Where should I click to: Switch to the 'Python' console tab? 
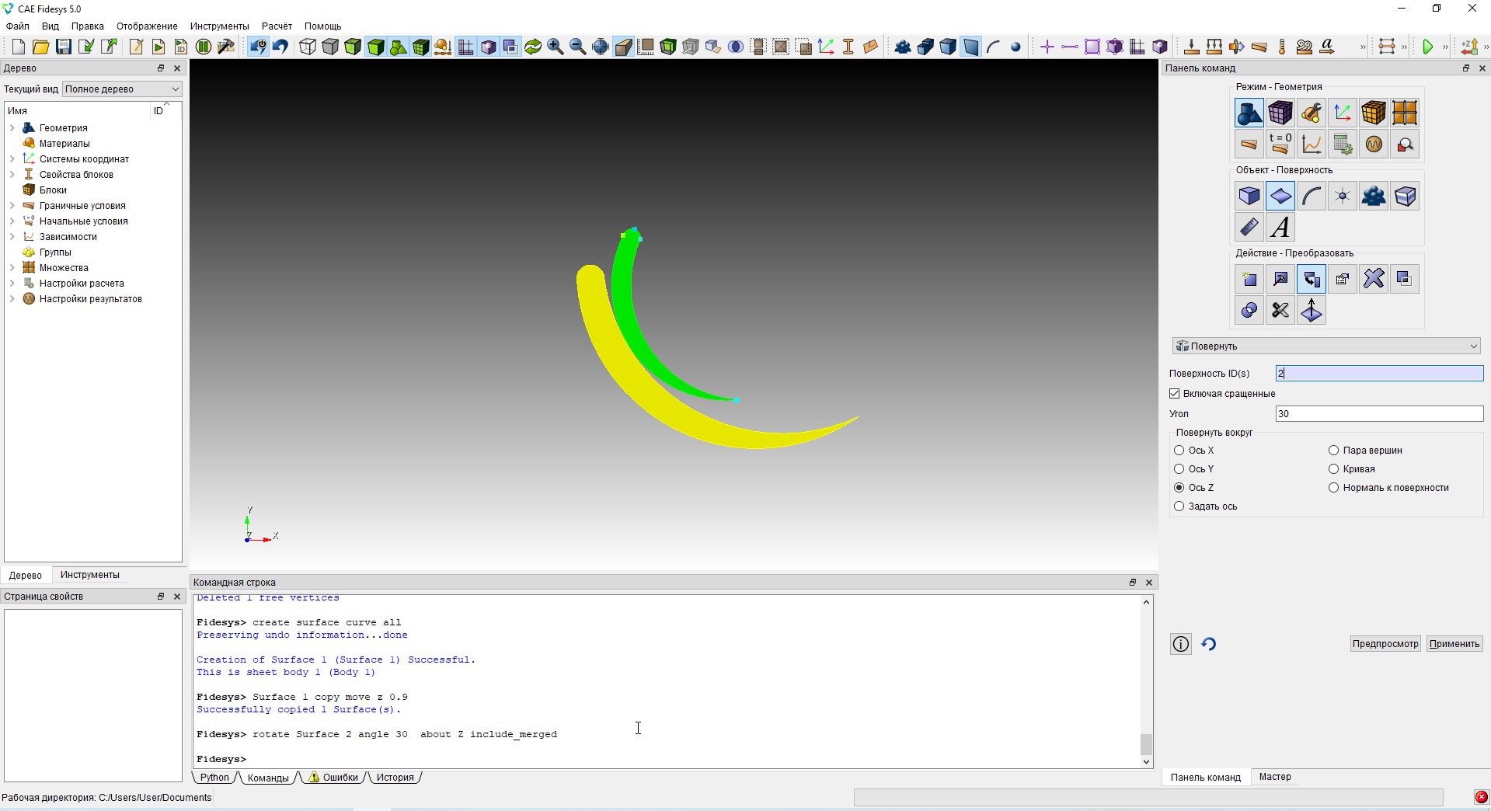pos(214,778)
